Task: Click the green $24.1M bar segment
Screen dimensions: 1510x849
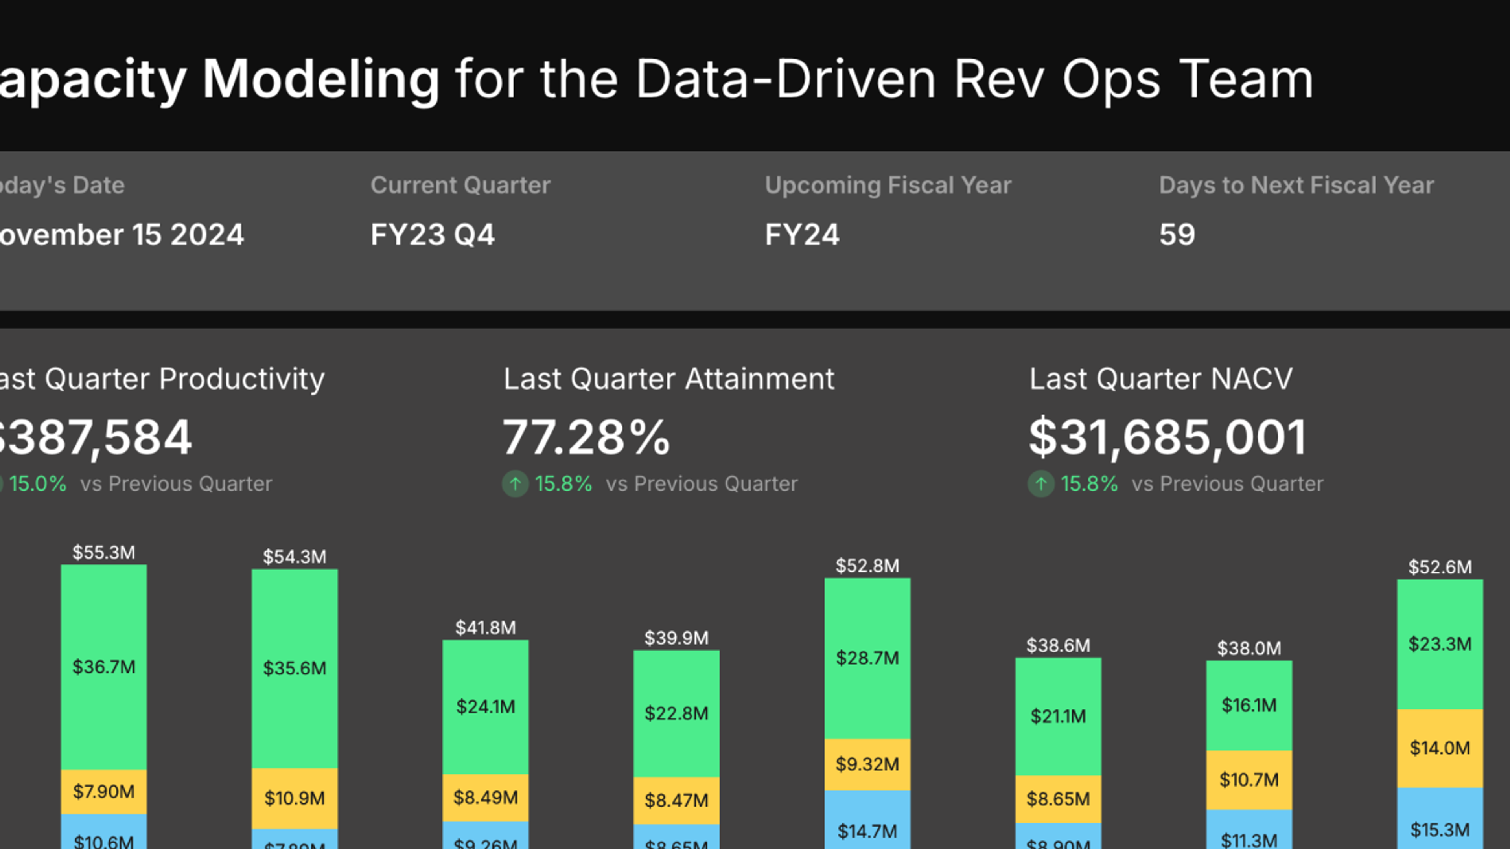Action: pyautogui.click(x=485, y=707)
